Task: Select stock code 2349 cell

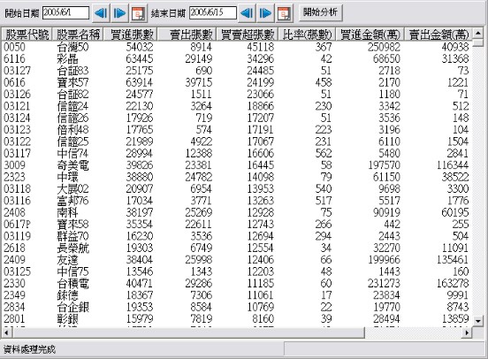Action: [14, 295]
